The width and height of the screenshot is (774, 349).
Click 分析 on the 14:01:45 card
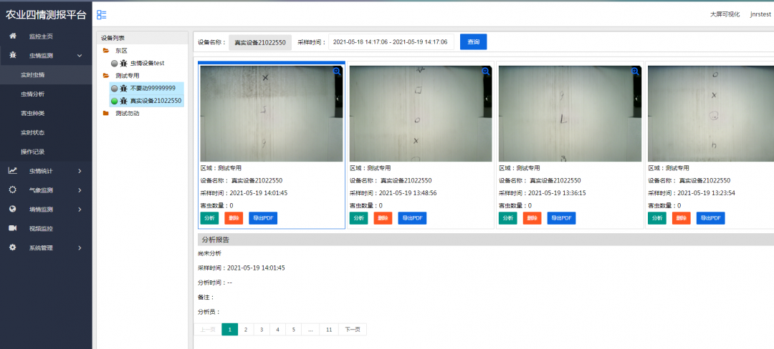210,218
